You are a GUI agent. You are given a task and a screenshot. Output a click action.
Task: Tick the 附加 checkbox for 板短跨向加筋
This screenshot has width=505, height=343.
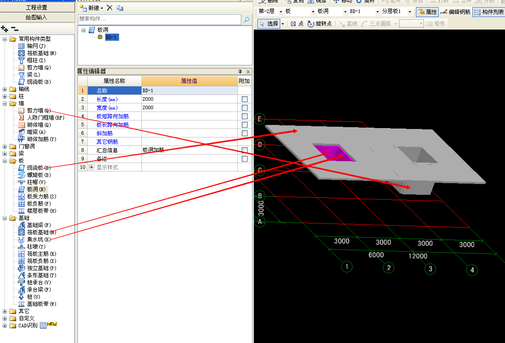(244, 116)
